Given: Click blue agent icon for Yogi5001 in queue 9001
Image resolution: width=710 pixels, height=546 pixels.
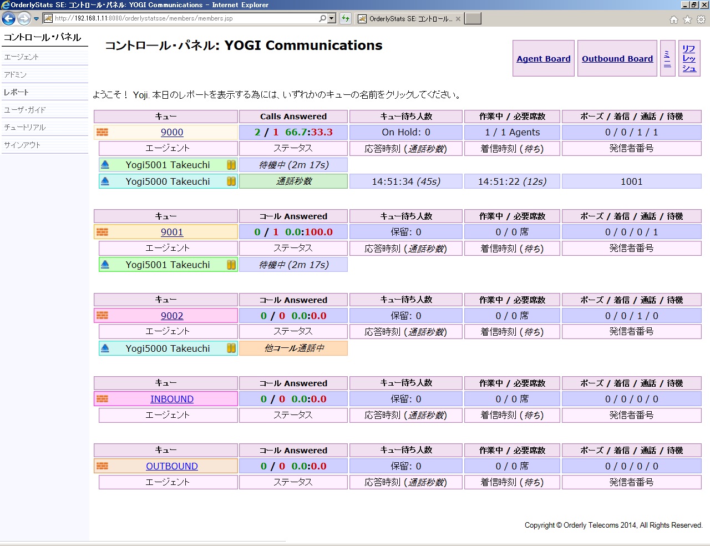Looking at the screenshot, I should tap(105, 265).
